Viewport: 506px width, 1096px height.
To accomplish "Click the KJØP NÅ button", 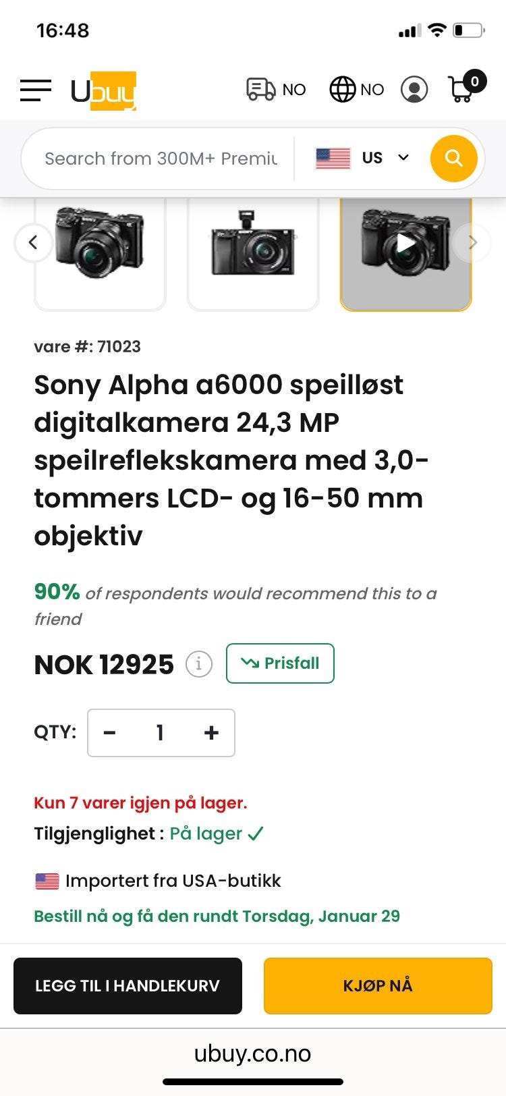I will [378, 986].
